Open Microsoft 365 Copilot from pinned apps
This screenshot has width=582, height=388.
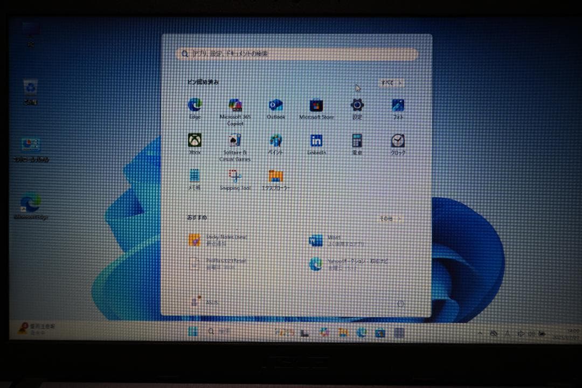(235, 106)
